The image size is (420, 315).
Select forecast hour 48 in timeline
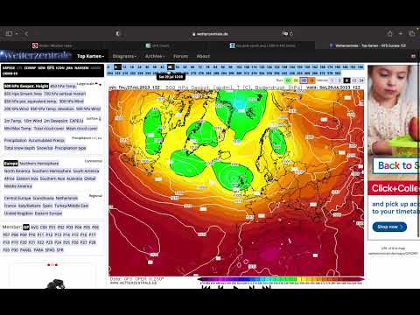tap(171, 67)
